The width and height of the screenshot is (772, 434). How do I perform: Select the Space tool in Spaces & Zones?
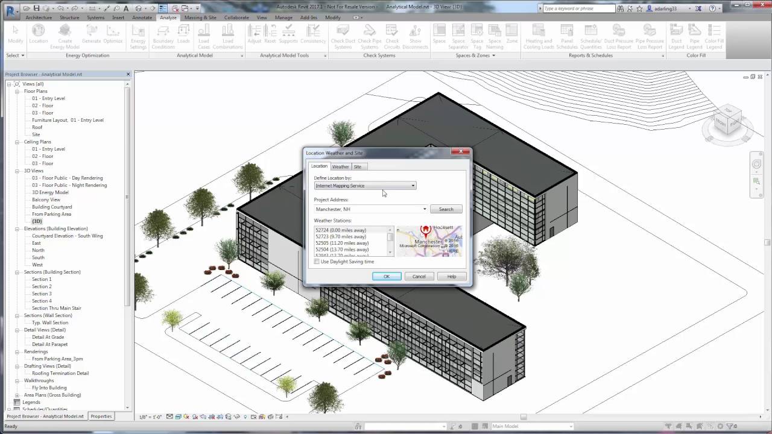(438, 34)
